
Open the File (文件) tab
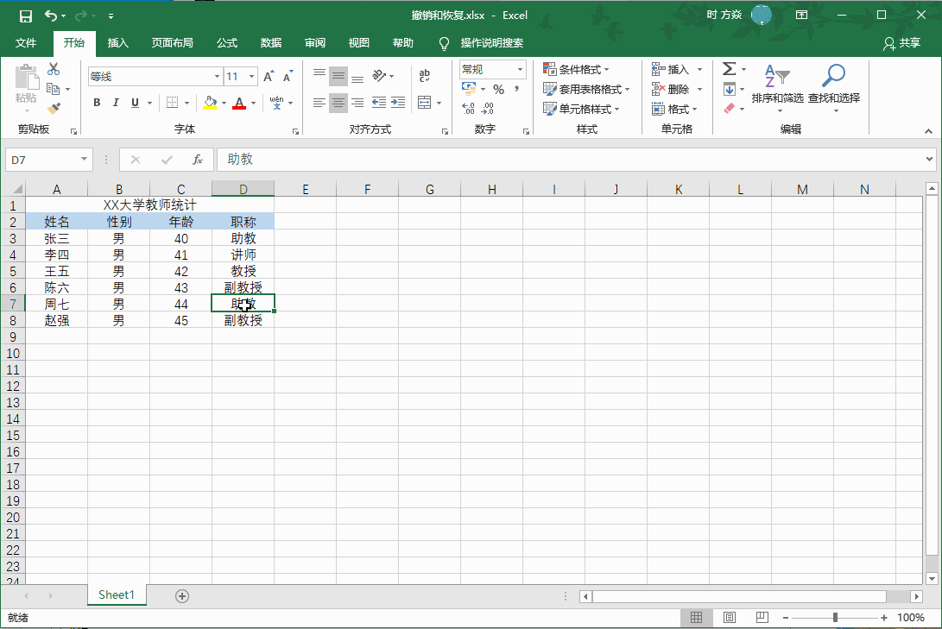[25, 42]
